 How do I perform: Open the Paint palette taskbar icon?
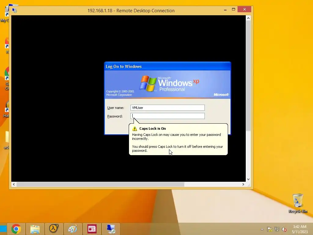(x=73, y=229)
